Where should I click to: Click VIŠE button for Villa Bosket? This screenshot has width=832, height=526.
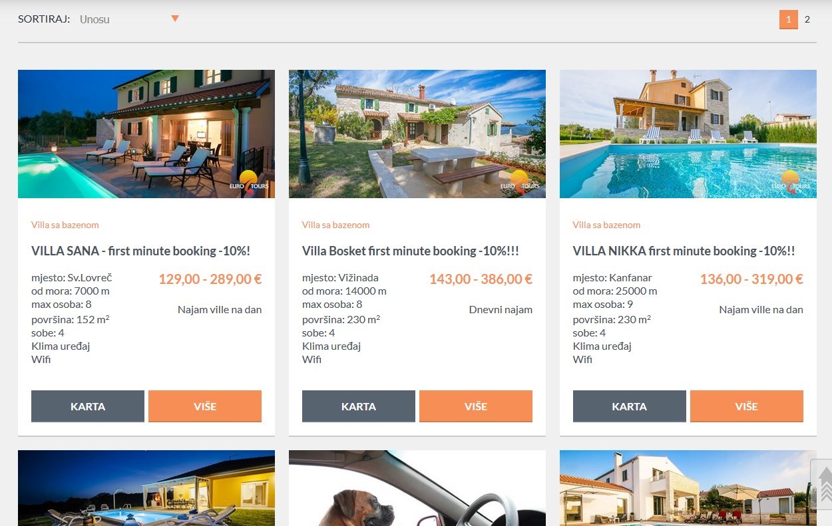[476, 406]
